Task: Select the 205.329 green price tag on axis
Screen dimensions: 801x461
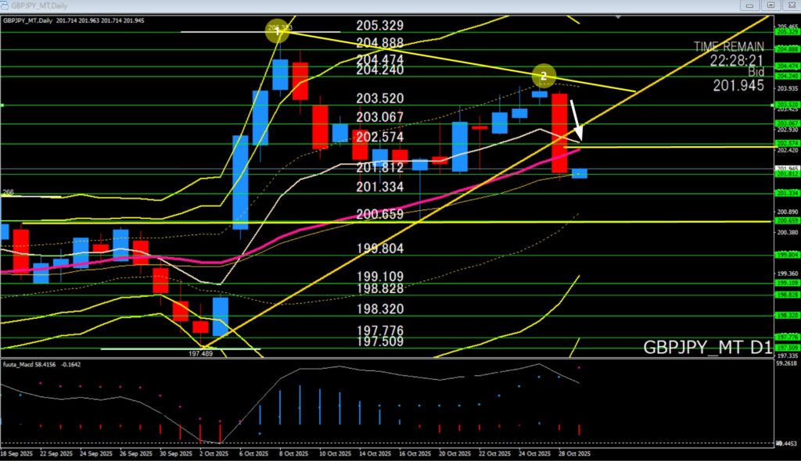Action: coord(785,32)
